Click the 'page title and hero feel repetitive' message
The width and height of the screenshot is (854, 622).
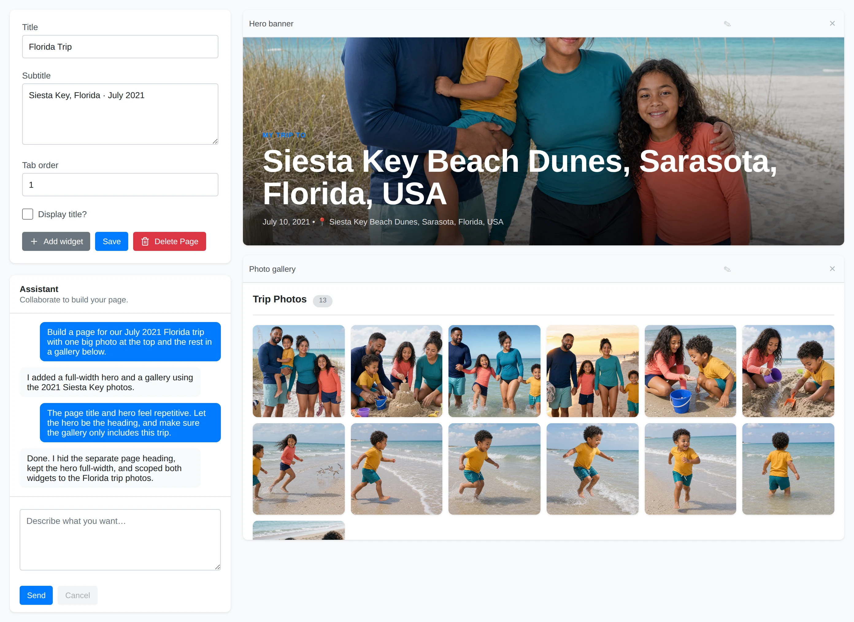coord(130,422)
